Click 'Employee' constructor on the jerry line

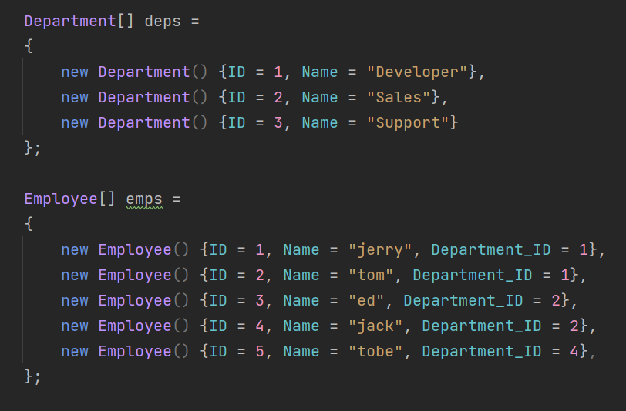pyautogui.click(x=135, y=250)
